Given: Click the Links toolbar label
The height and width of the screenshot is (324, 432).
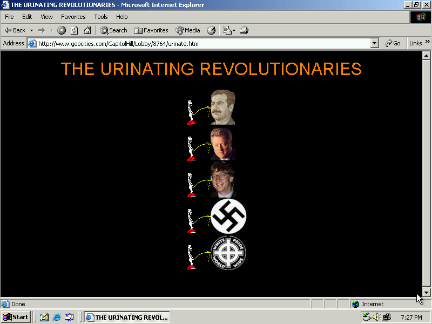Looking at the screenshot, I should (415, 43).
